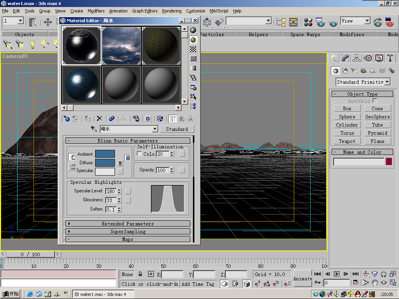
Task: Open Windows 开始 Start button
Action: 11,294
